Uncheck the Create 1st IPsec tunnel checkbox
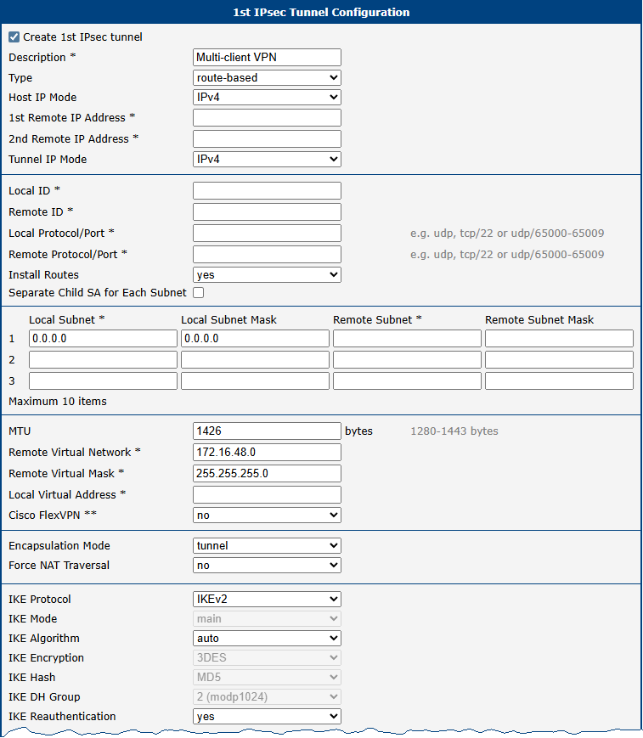This screenshot has width=643, height=738. (x=14, y=37)
